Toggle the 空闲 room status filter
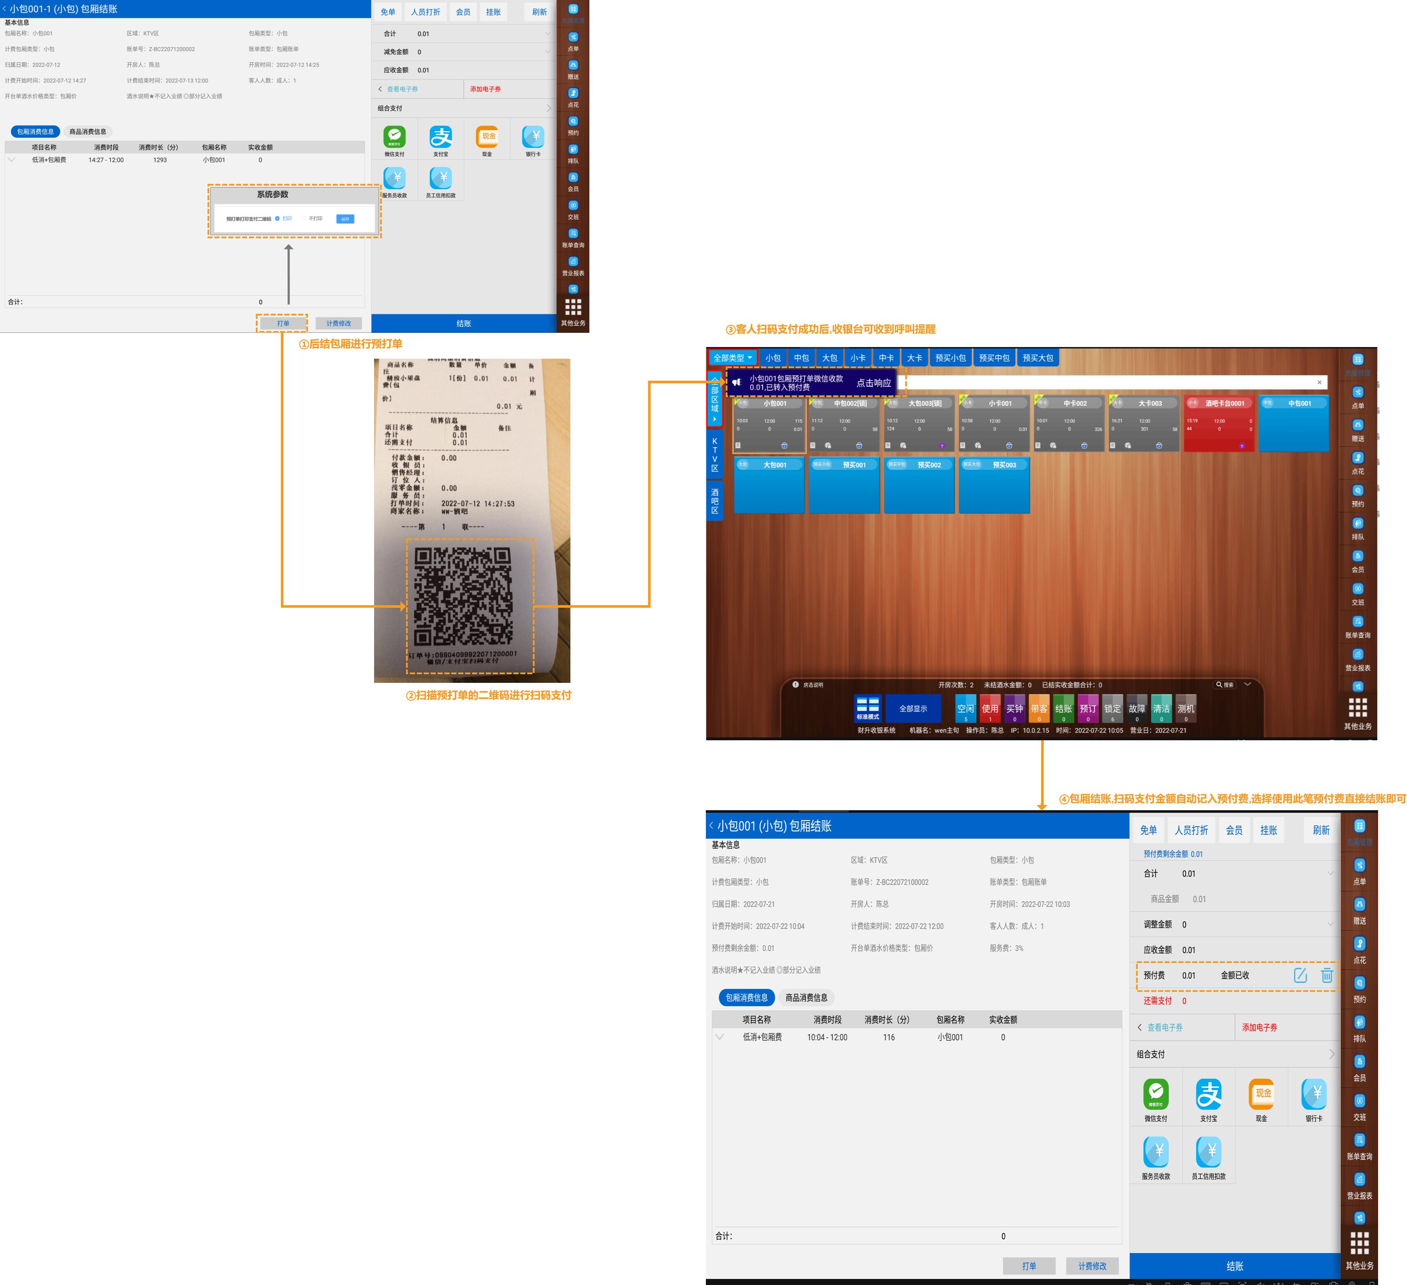The height and width of the screenshot is (1285, 1407). click(x=965, y=708)
